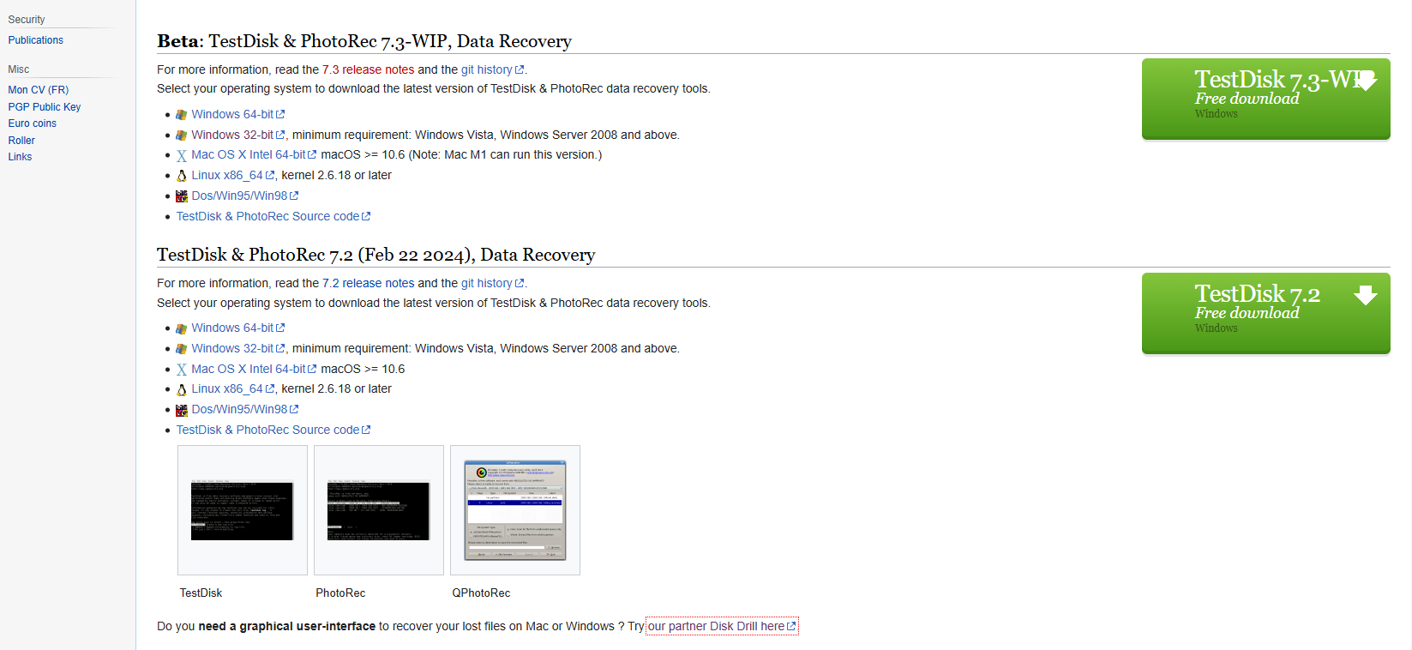View the PhotoRec screenshot thumbnail
The width and height of the screenshot is (1412, 650).
(x=378, y=510)
